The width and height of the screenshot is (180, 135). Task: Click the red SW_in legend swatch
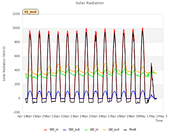pyautogui.click(x=46, y=130)
